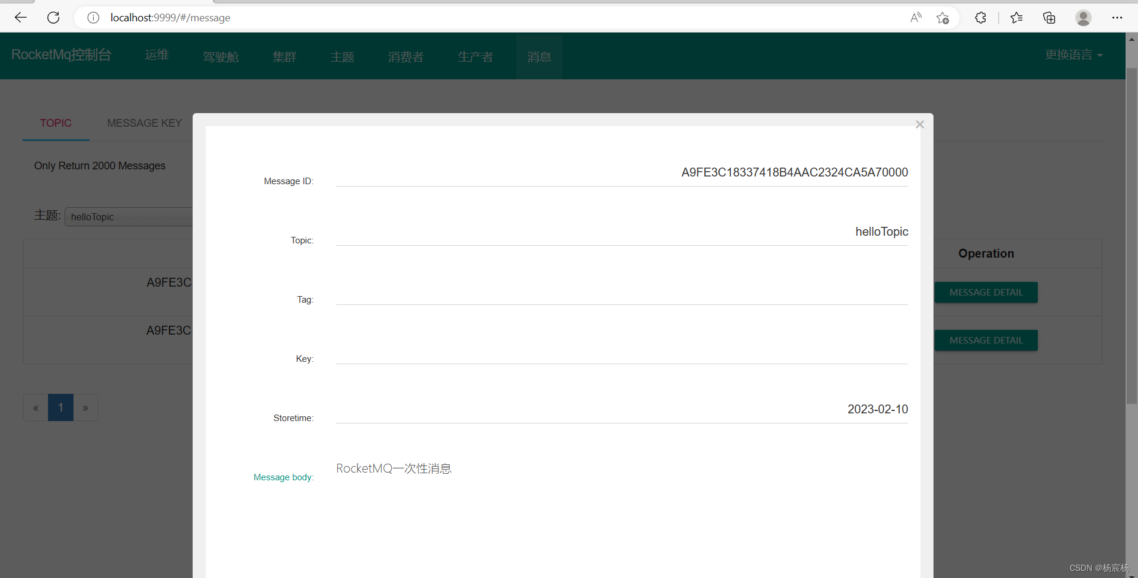This screenshot has height=578, width=1138.
Task: Open the 集群 cluster menu
Action: click(x=284, y=57)
